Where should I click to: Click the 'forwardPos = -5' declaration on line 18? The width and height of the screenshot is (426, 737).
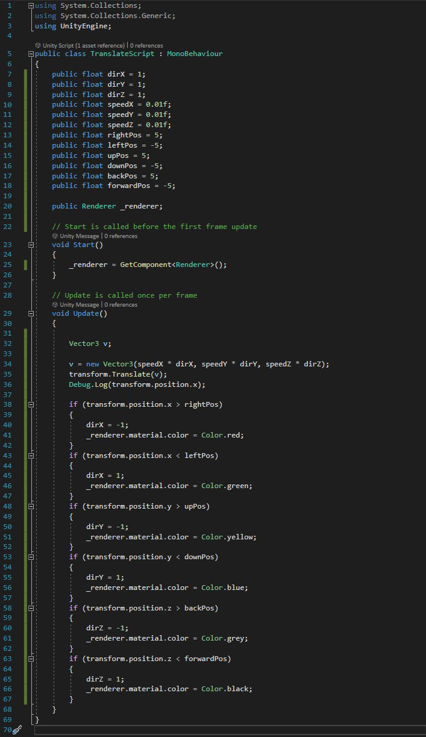click(x=142, y=186)
